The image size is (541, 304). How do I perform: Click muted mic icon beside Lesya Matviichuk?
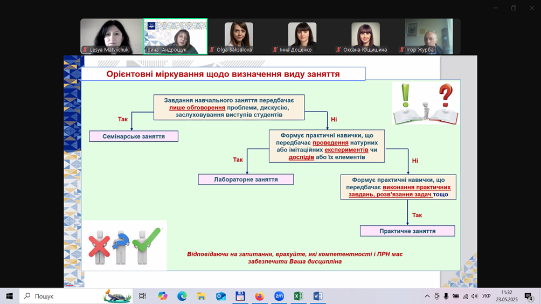pyautogui.click(x=85, y=50)
